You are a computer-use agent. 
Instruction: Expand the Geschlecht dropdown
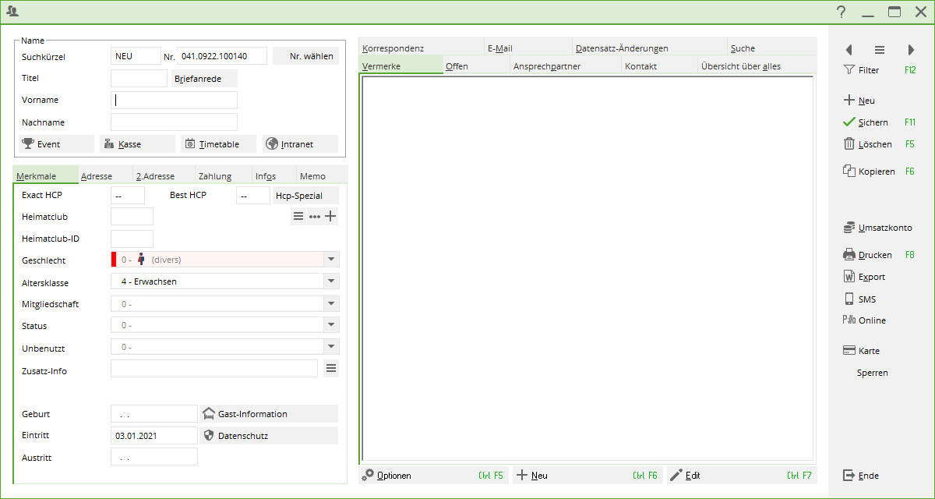click(331, 260)
